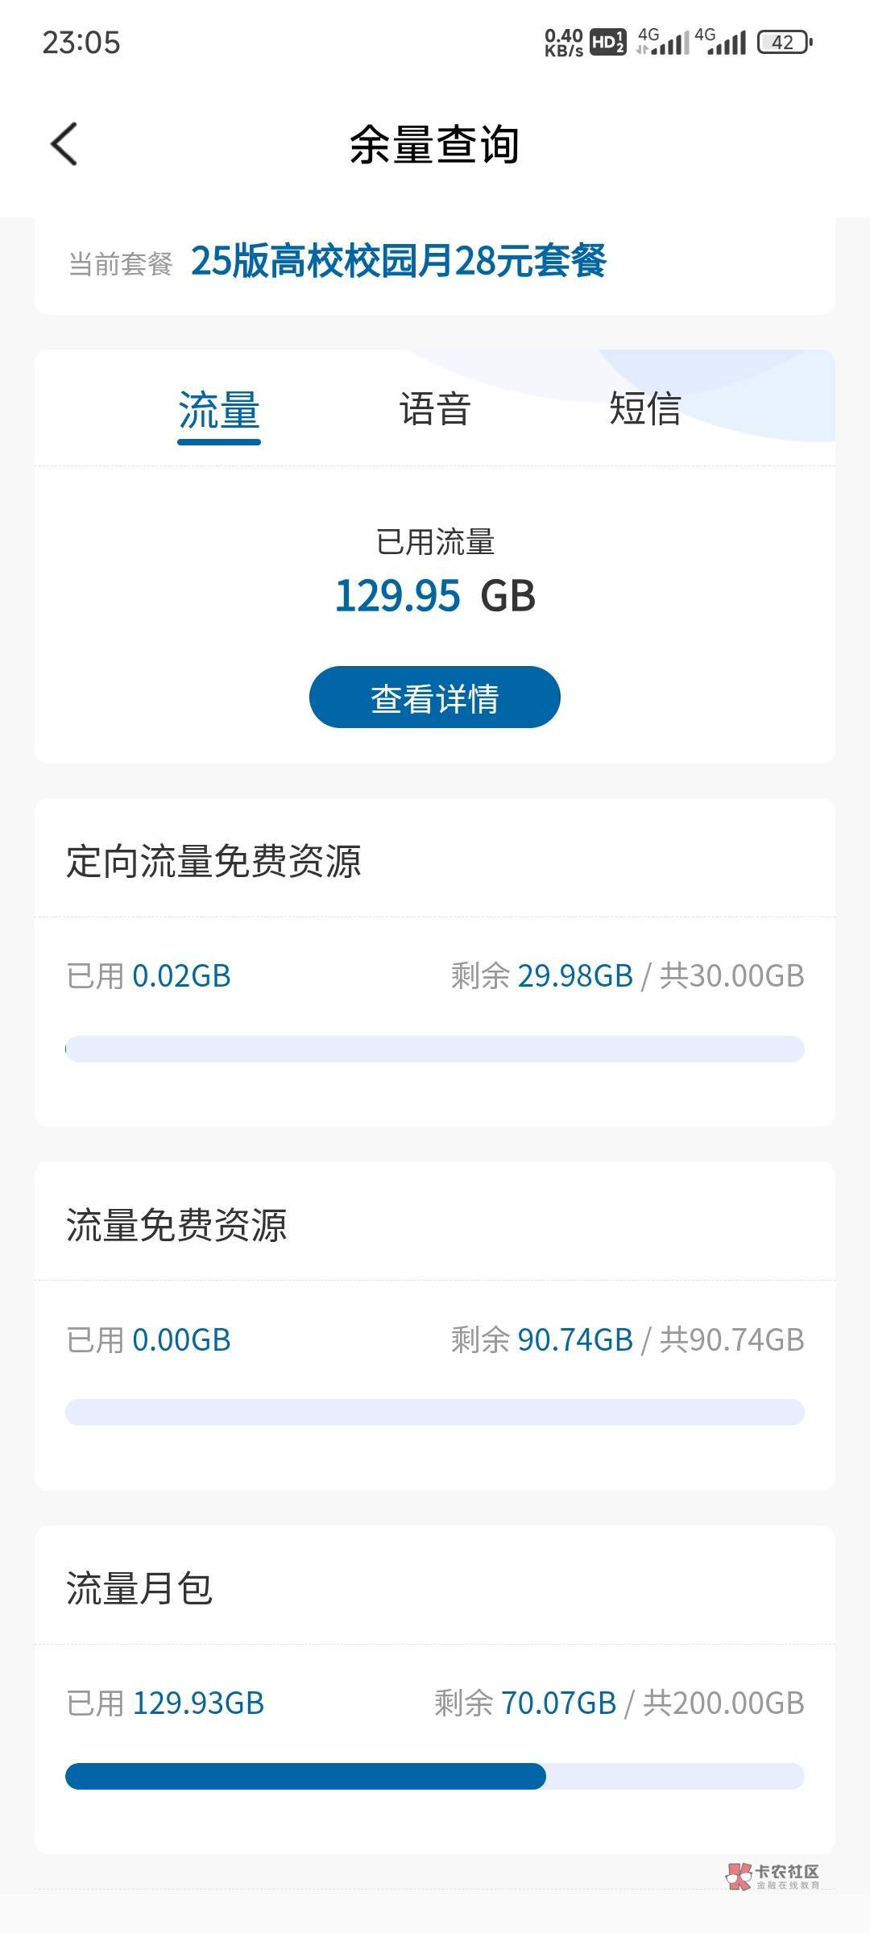Screen dimensions: 870x1933
Task: Switch to the 语音 tab
Action: point(435,409)
